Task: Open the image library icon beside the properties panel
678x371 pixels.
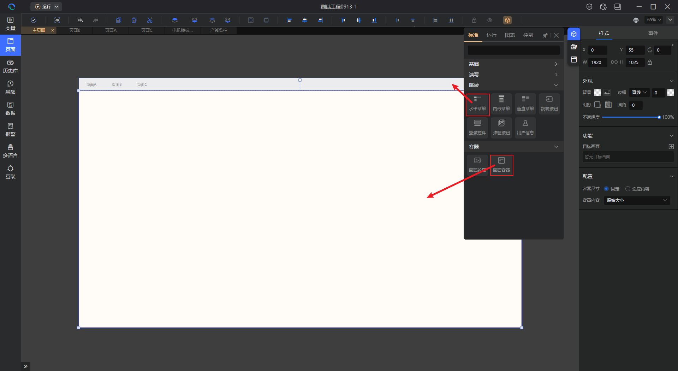Action: (574, 47)
